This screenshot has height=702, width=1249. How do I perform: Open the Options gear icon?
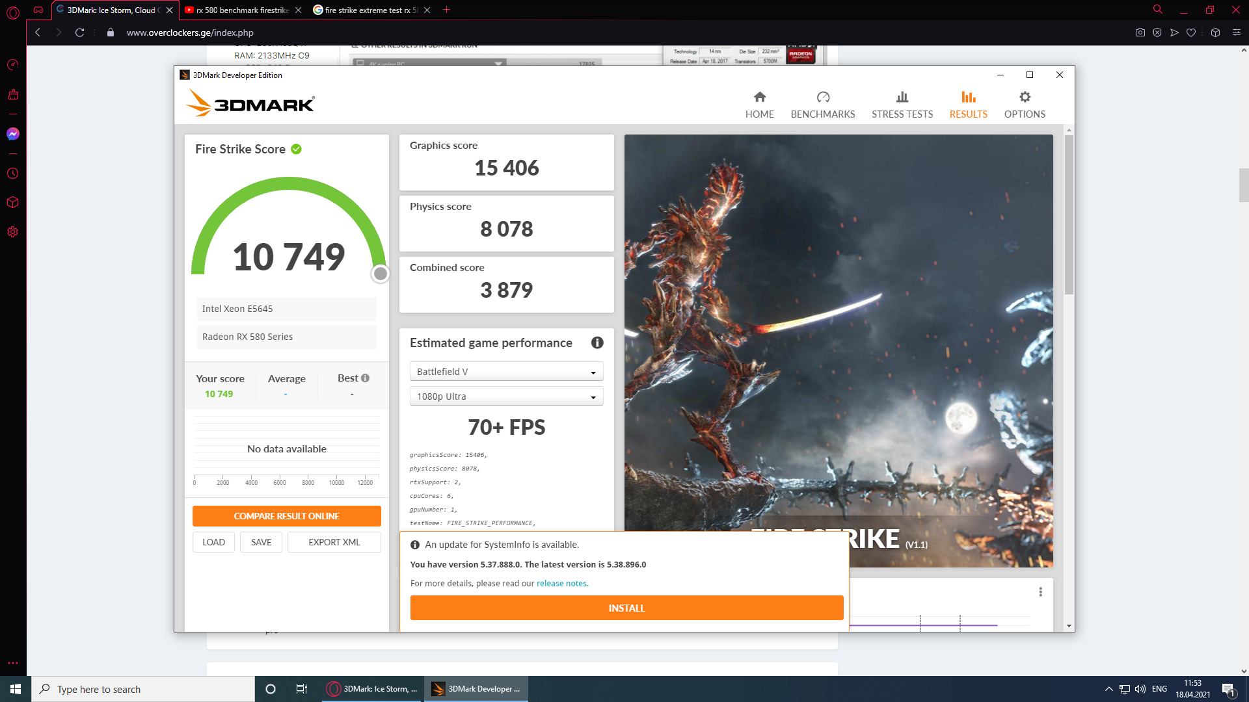coord(1025,97)
